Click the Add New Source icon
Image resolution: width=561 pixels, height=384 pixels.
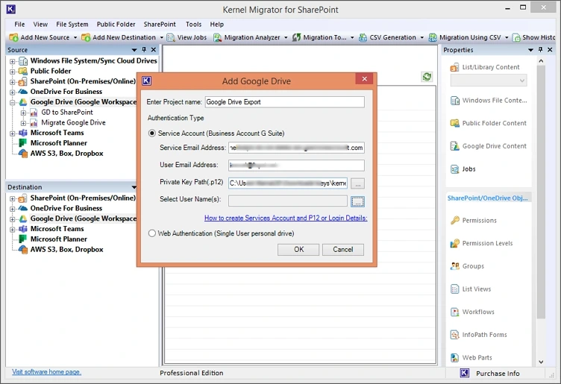tap(13, 37)
